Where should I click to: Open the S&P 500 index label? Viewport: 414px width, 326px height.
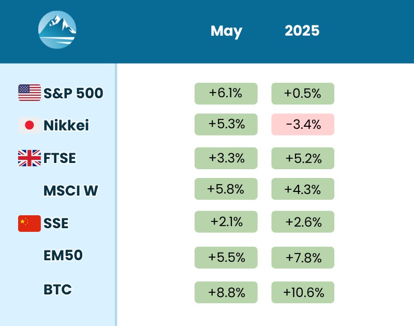[73, 93]
